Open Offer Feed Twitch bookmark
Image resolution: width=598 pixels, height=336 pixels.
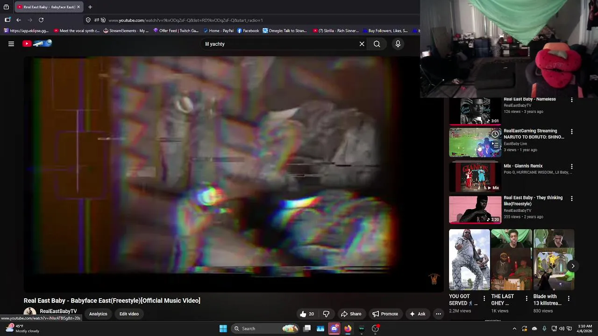176,31
